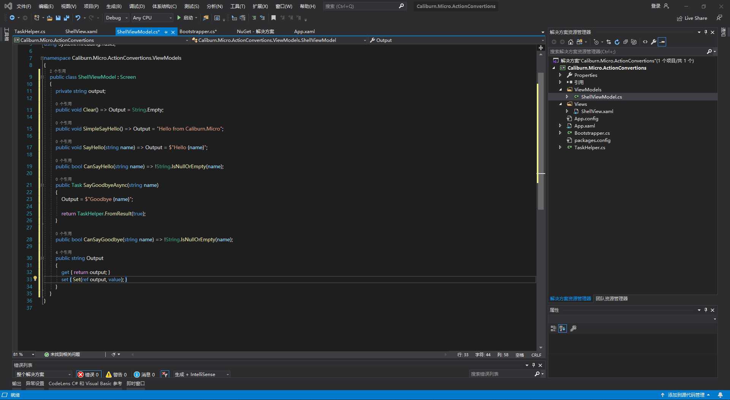Toggle auto-hide pin on Solution Explorer panel

706,32
